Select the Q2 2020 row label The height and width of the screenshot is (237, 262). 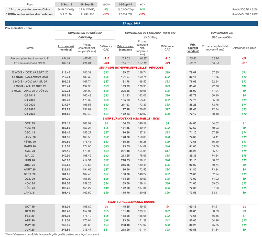(30, 105)
